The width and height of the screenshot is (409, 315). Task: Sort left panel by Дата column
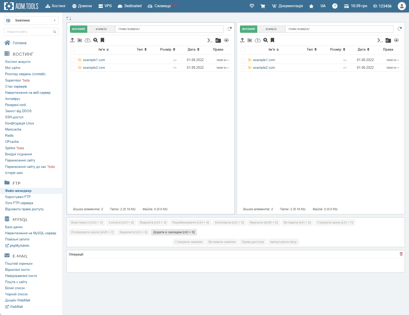[193, 50]
